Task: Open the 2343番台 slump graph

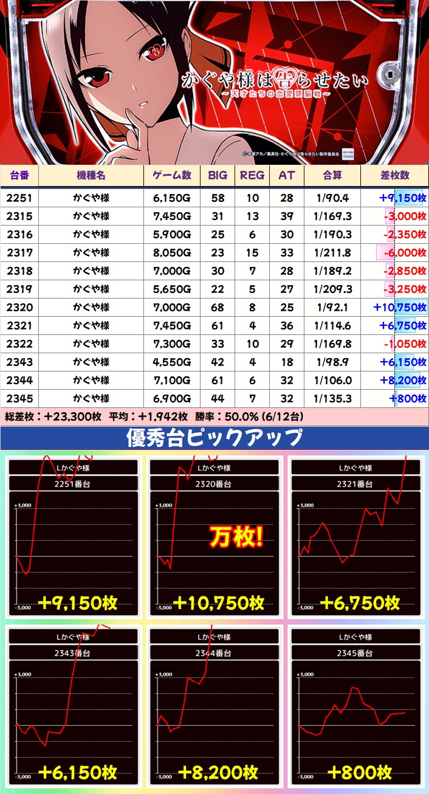Action: [74, 706]
